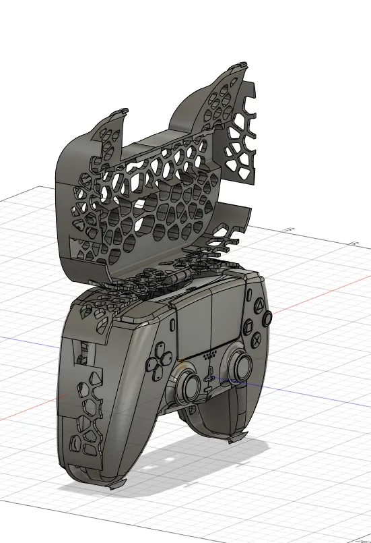Image resolution: width=371 pixels, height=543 pixels.
Task: Select the right analog stick
Action: click(241, 366)
